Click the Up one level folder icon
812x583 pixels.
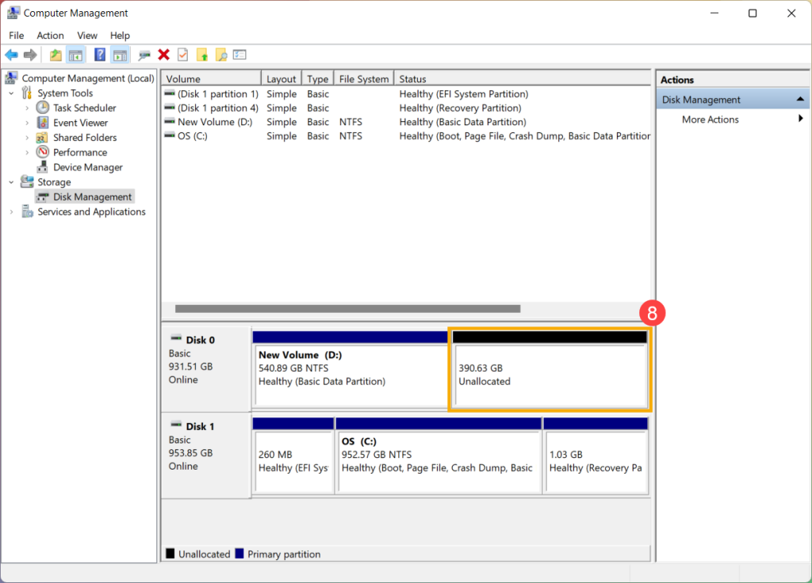coord(56,55)
